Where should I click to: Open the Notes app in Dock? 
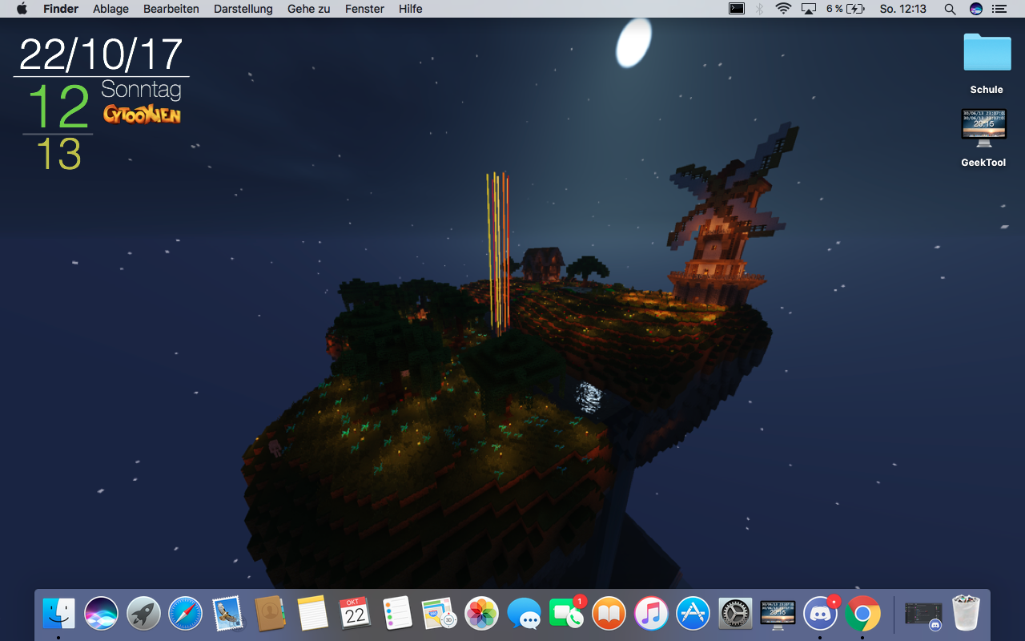[312, 615]
